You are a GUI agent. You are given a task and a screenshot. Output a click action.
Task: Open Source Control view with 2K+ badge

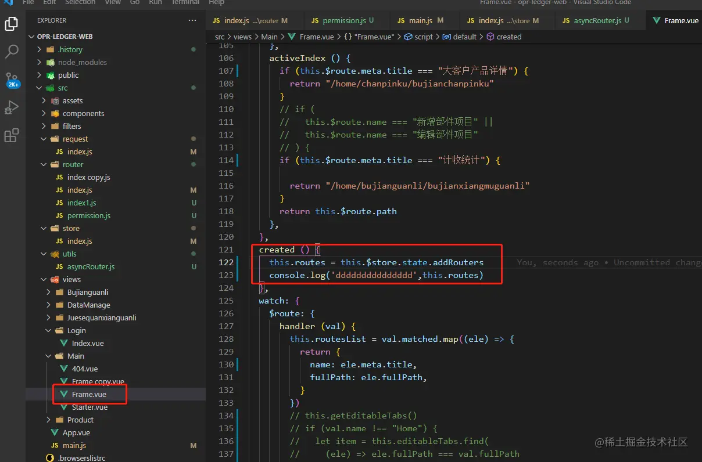[x=12, y=80]
